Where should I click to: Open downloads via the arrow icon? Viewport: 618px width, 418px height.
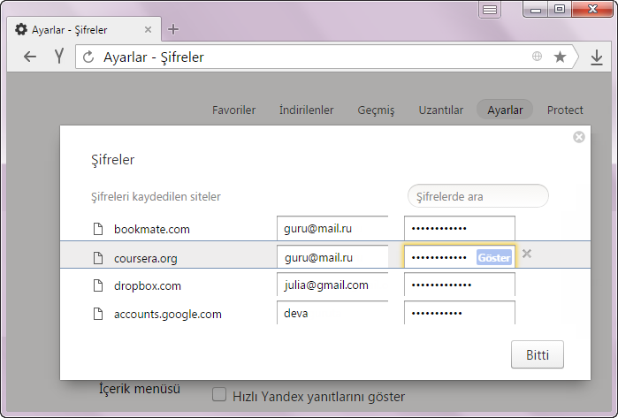coord(597,57)
